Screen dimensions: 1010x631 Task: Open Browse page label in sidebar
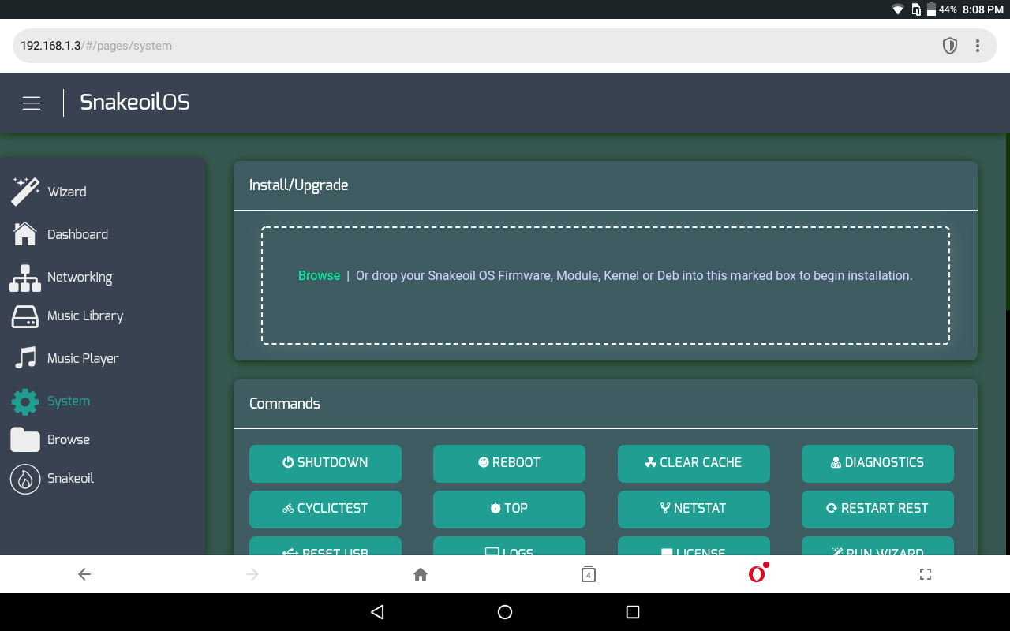click(69, 439)
